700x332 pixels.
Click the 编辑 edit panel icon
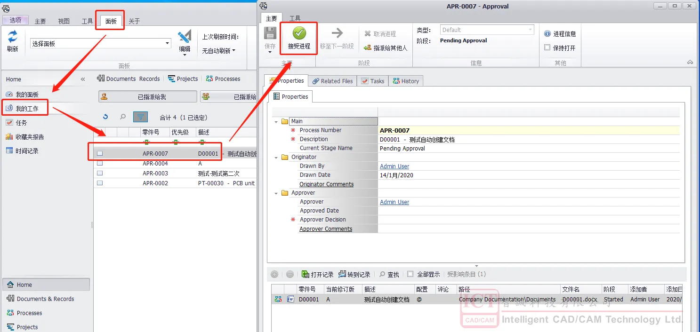click(x=185, y=37)
